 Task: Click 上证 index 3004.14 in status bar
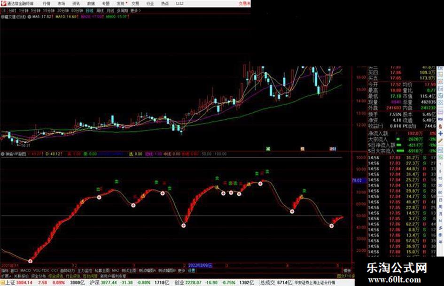point(24,283)
